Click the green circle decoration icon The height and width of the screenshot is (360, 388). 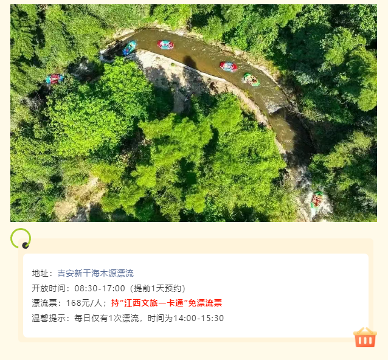coord(21,238)
